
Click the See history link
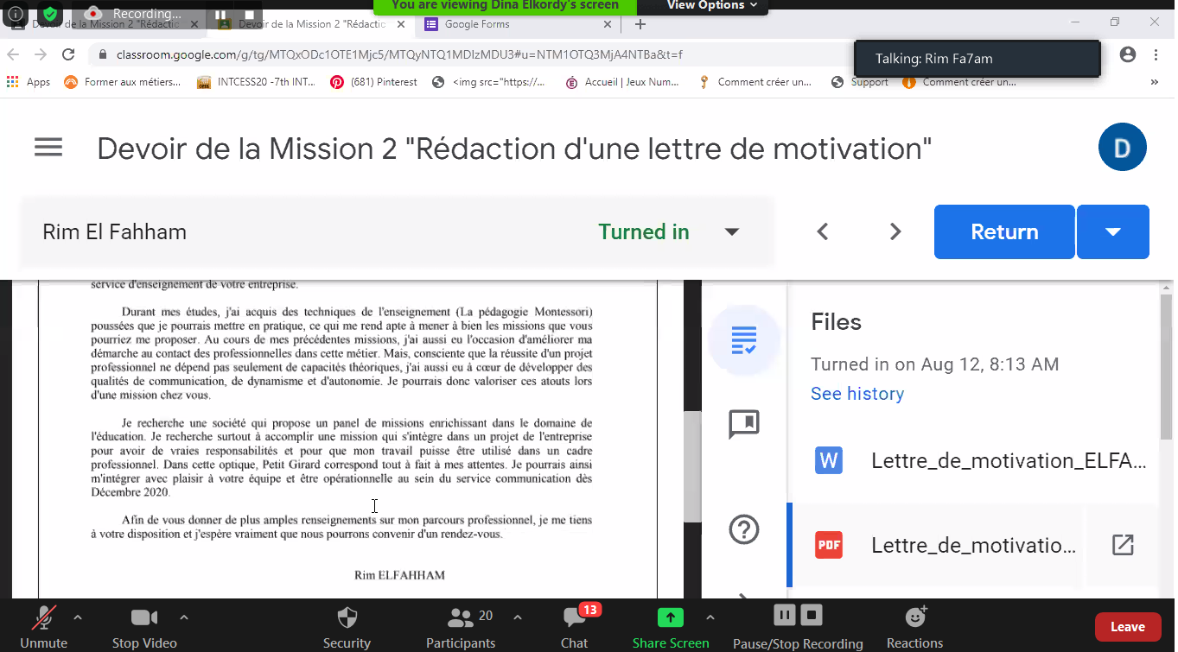[x=856, y=394]
